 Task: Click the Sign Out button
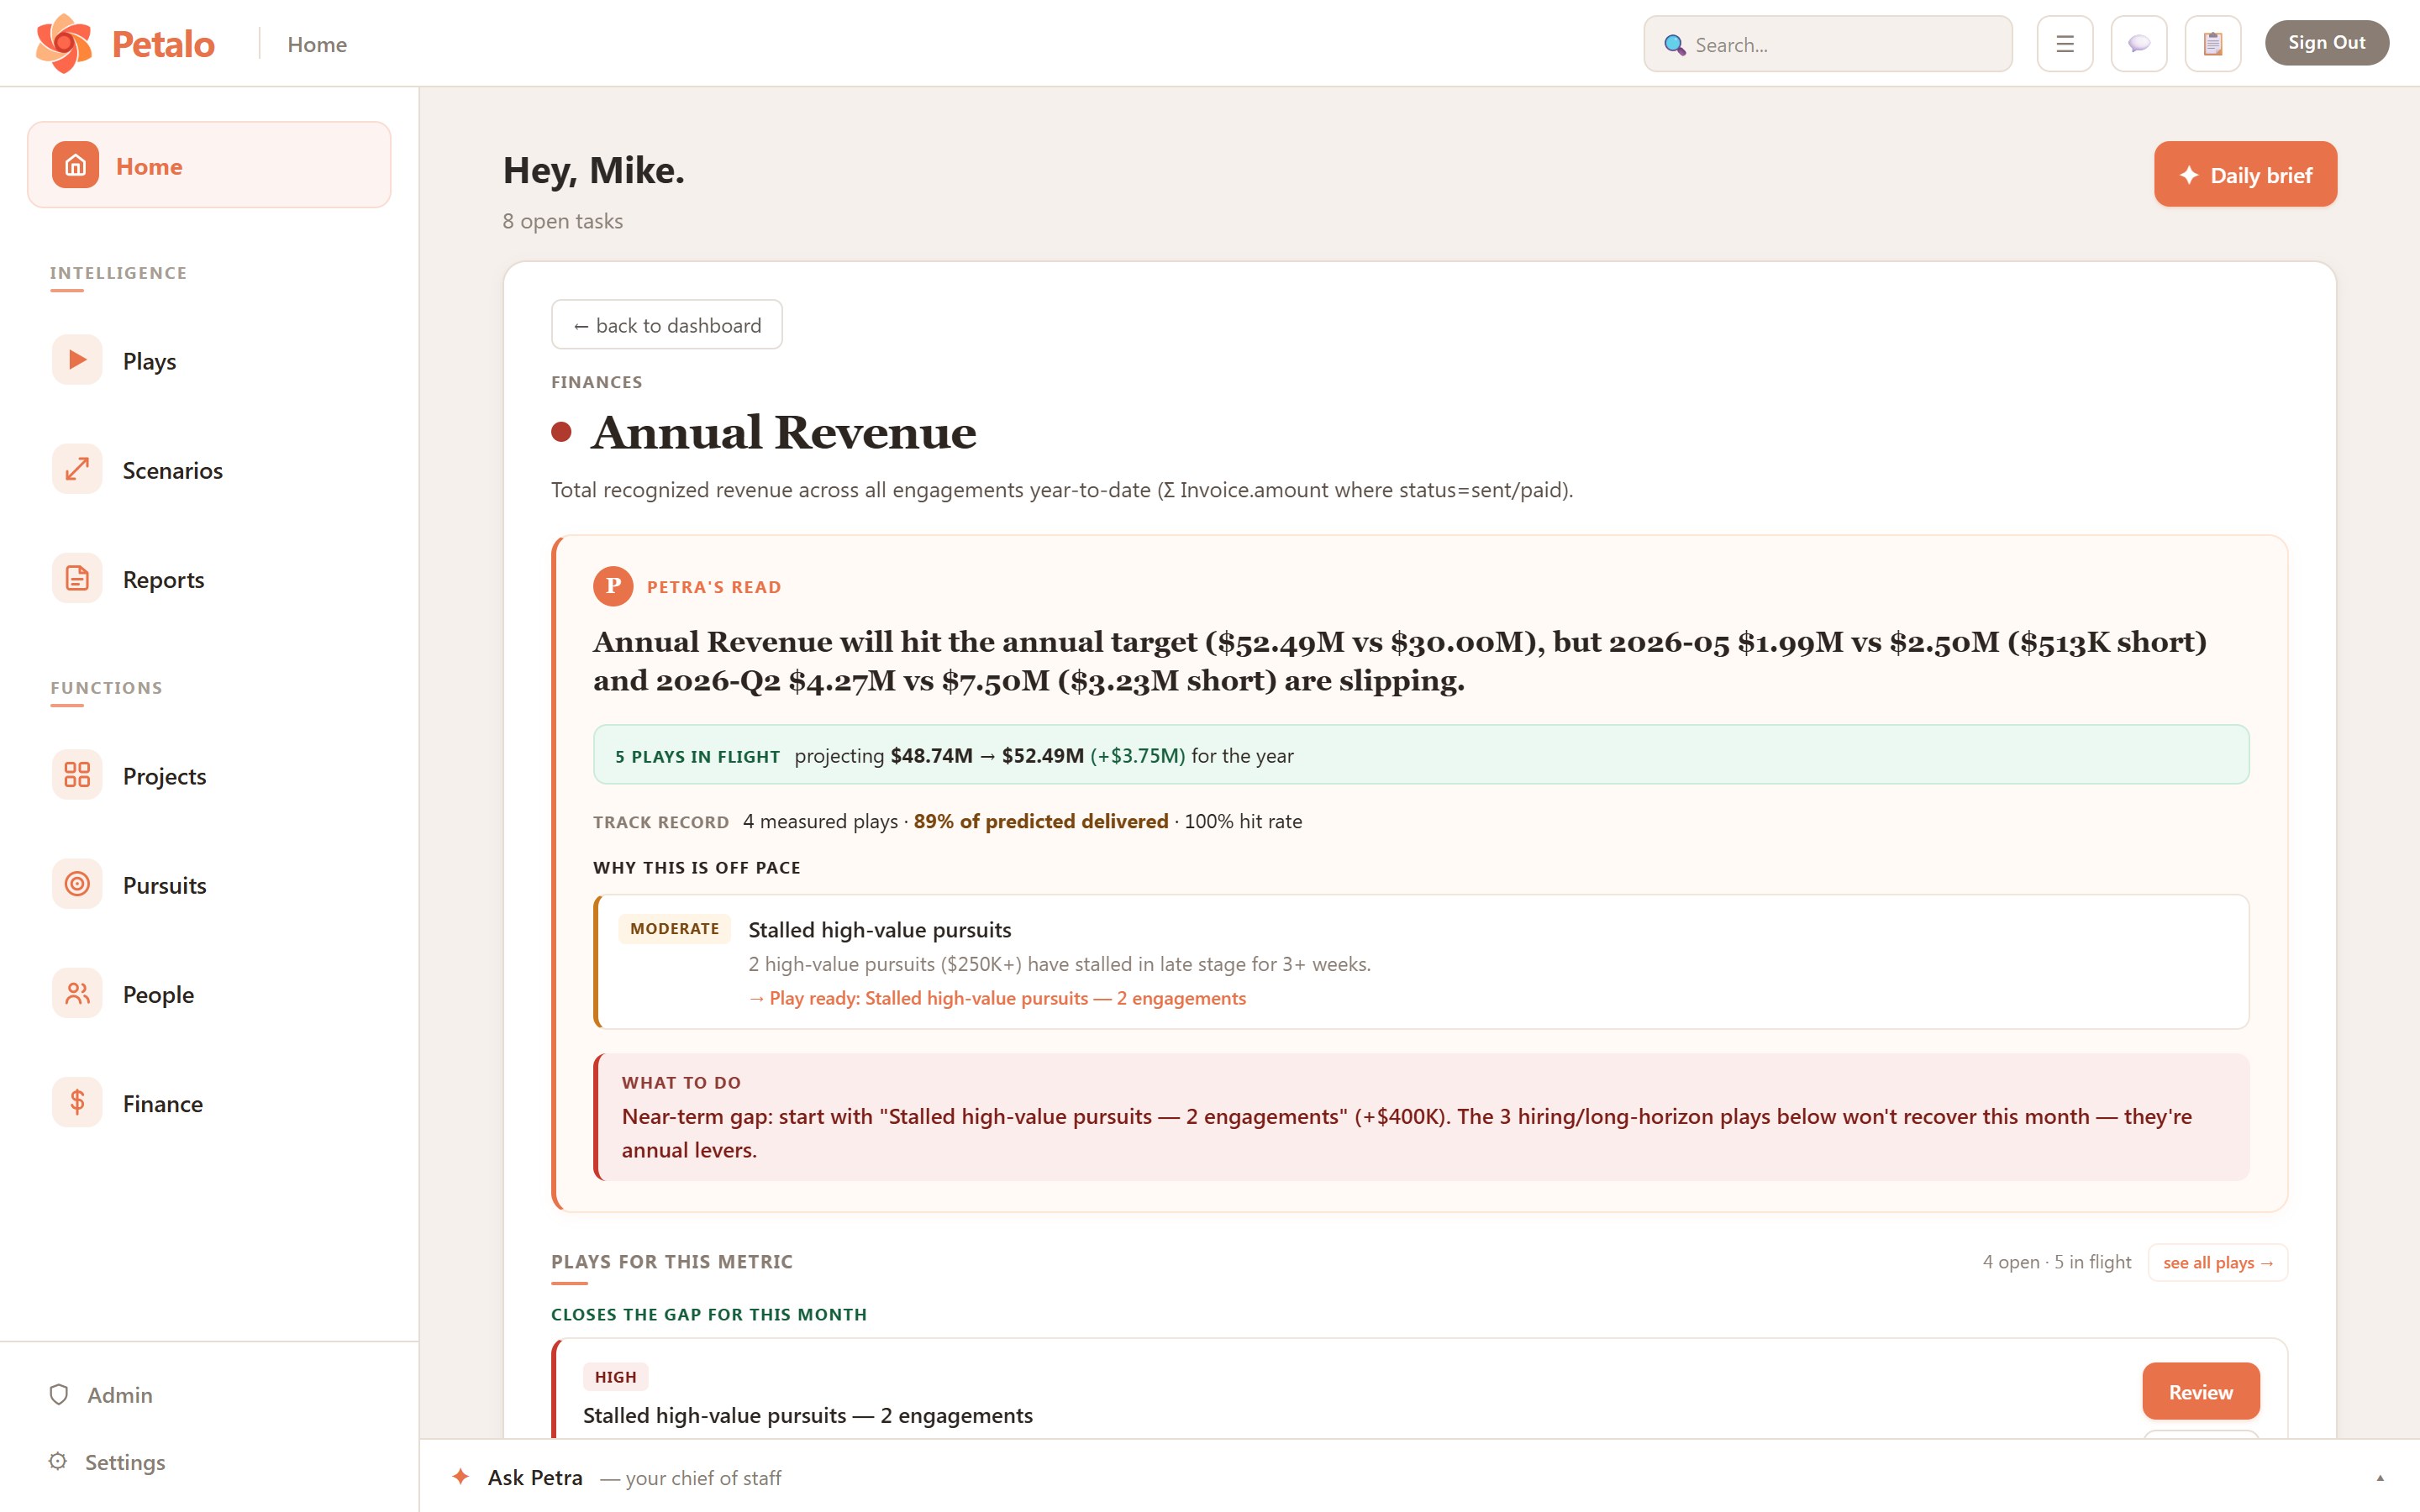tap(2326, 43)
